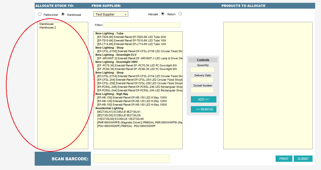Screen dimensions: 321x170
Task: Select the EP-PC90-3K LED PC Downlight 9W
Action: [x=137, y=69]
